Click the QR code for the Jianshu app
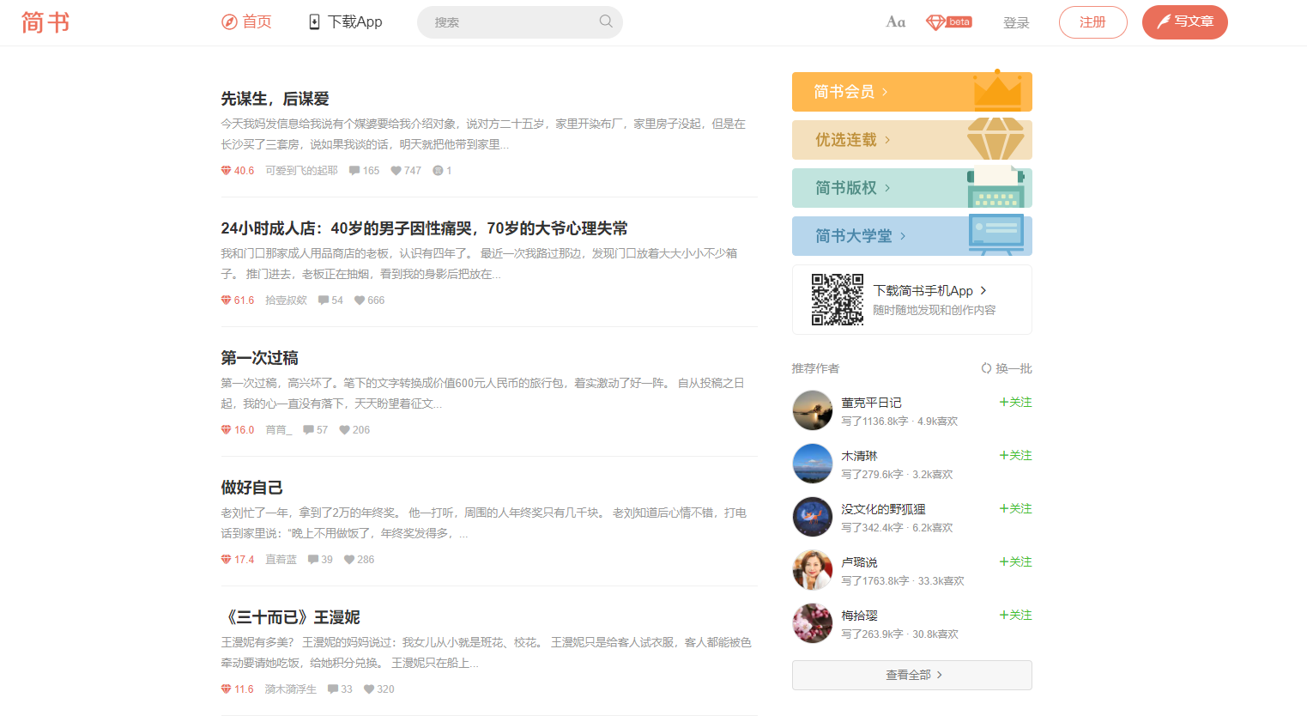Viewport: 1307px width, 722px height. [x=835, y=299]
